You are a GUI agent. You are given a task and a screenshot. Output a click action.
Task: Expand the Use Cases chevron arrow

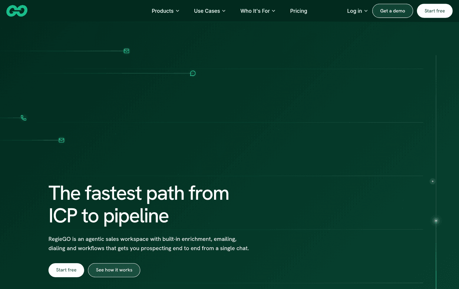224,11
